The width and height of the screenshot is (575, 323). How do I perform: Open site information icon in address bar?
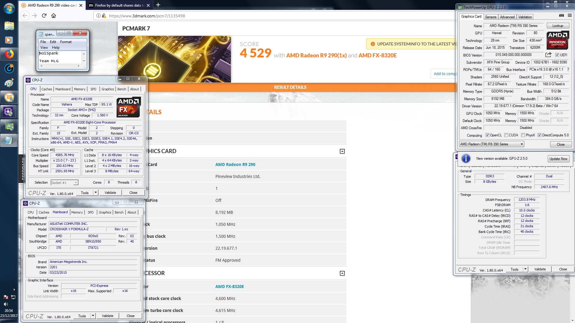pyautogui.click(x=98, y=16)
